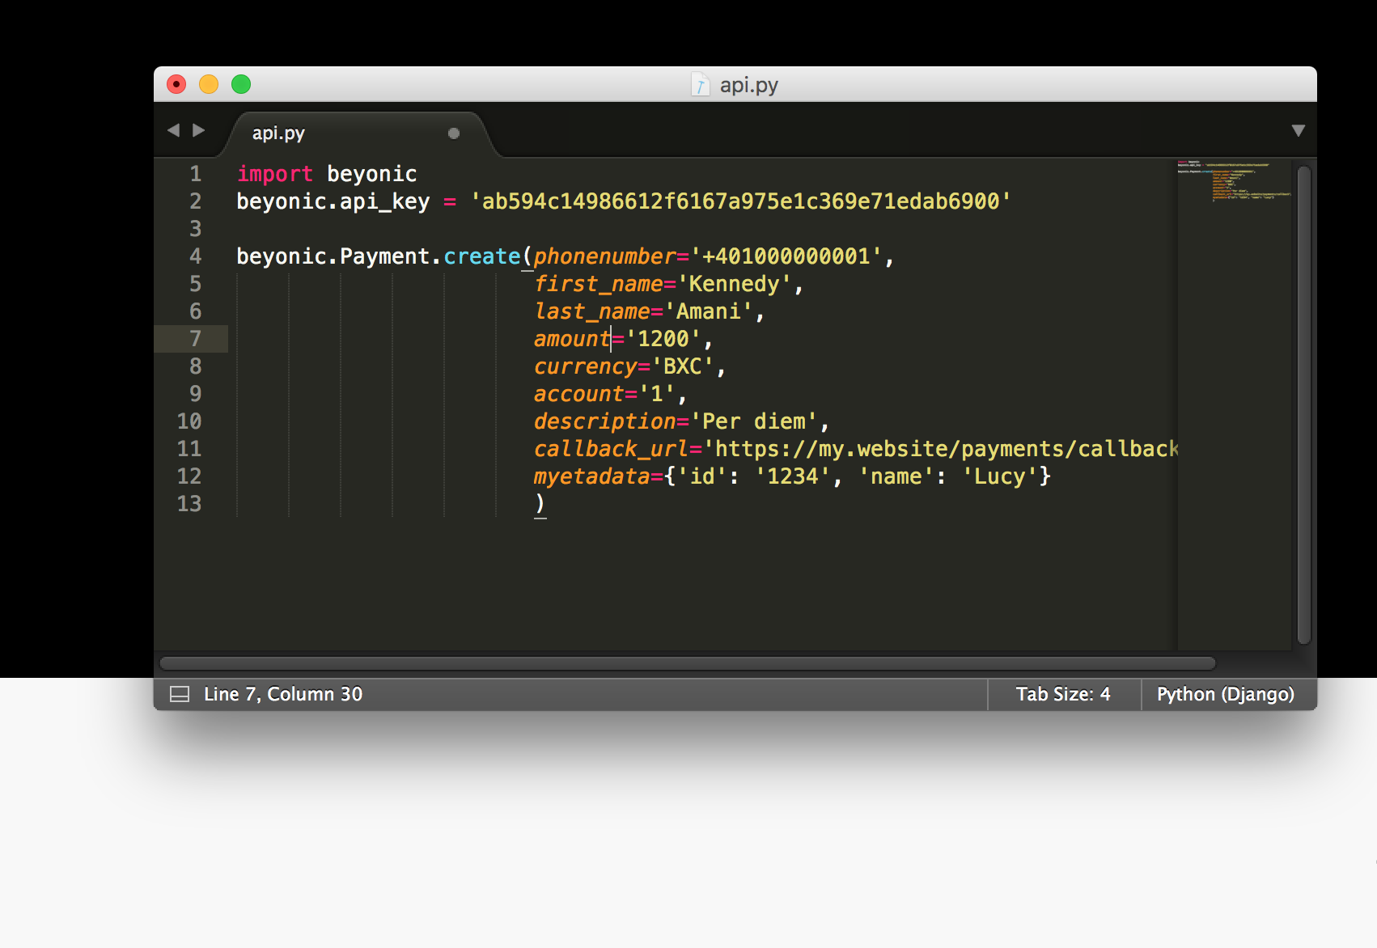Click the 'Amani' string value
This screenshot has width=1377, height=948.
pos(709,311)
